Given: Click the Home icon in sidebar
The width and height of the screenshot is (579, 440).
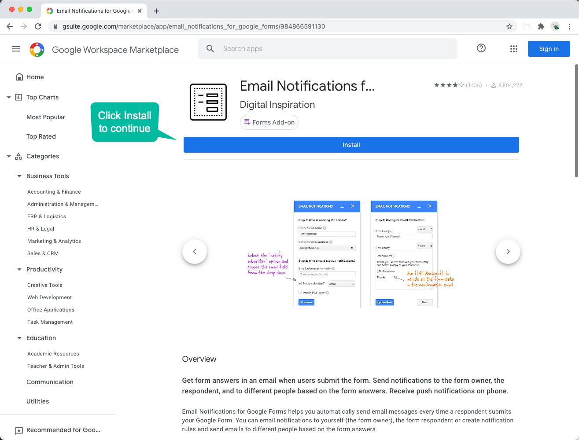Looking at the screenshot, I should coord(19,77).
